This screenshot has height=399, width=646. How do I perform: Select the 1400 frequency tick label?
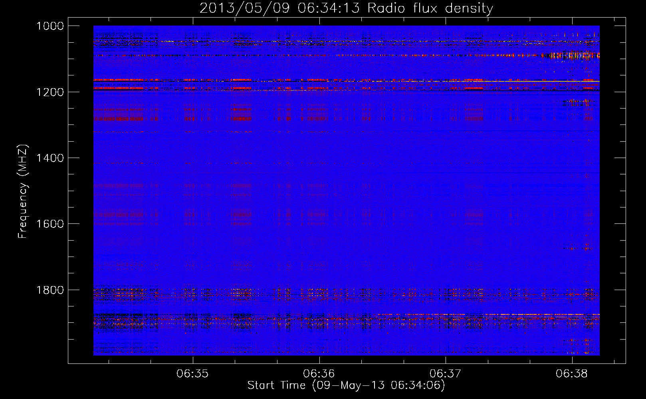point(50,158)
